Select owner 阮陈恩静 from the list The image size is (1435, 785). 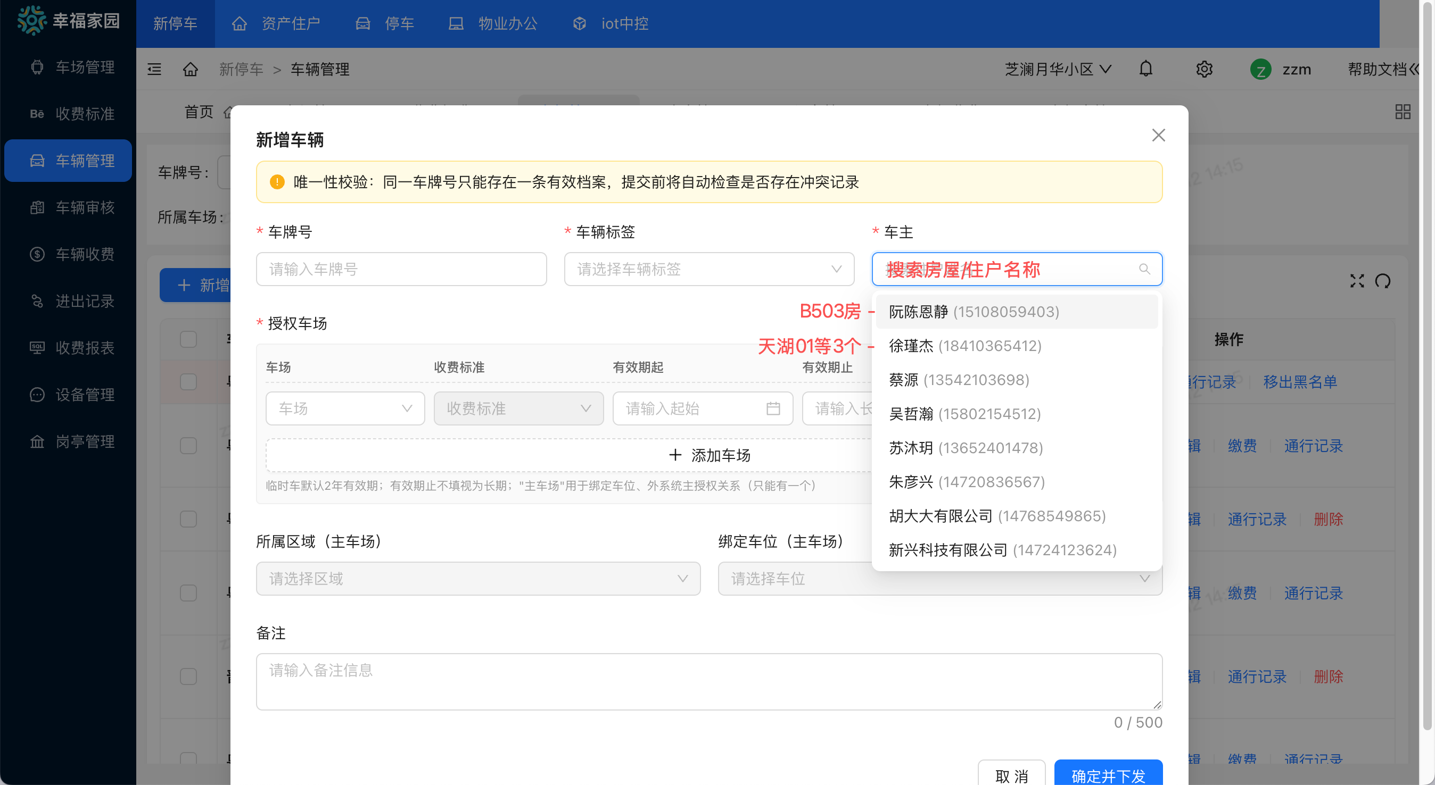point(1017,312)
